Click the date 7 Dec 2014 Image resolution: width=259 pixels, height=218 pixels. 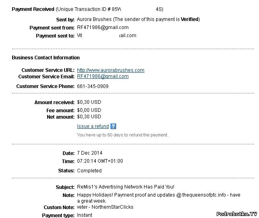tap(90, 153)
